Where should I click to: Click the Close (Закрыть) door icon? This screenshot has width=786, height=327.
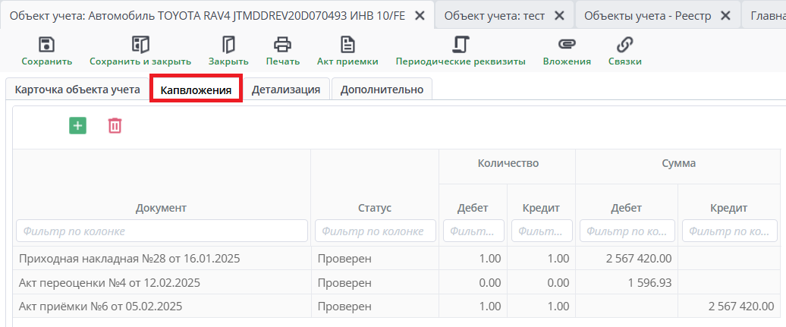click(228, 45)
